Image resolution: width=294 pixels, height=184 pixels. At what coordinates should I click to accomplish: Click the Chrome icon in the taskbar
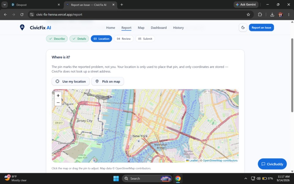pyautogui.click(x=178, y=179)
